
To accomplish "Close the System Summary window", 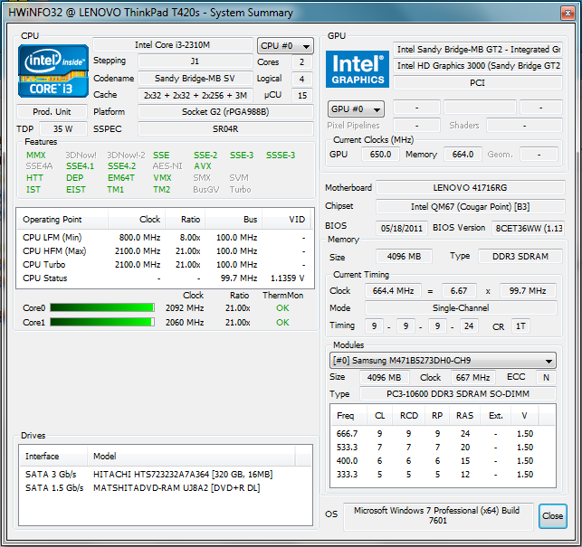I will [x=568, y=14].
